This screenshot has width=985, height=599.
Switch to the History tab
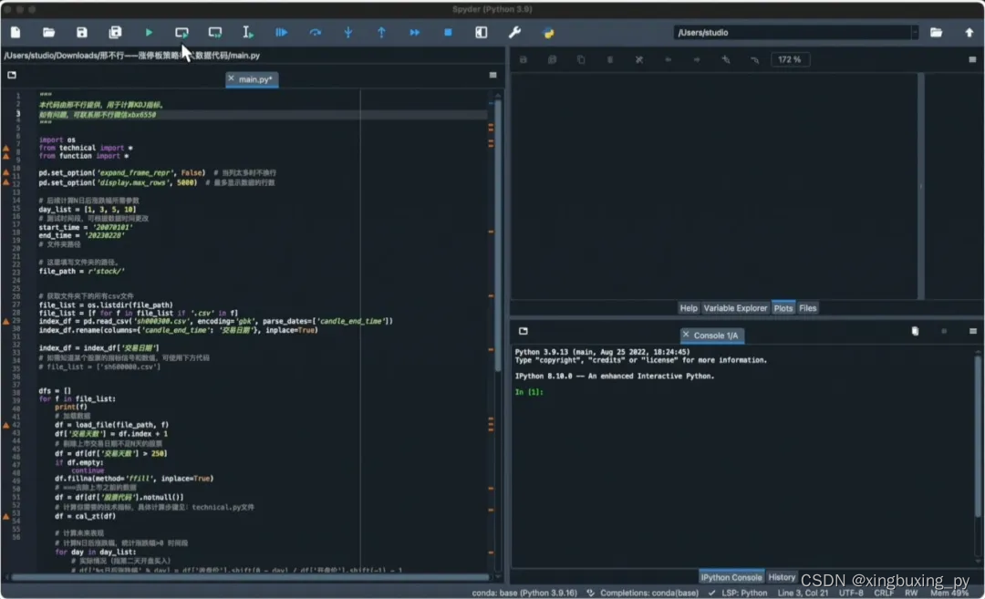click(782, 577)
